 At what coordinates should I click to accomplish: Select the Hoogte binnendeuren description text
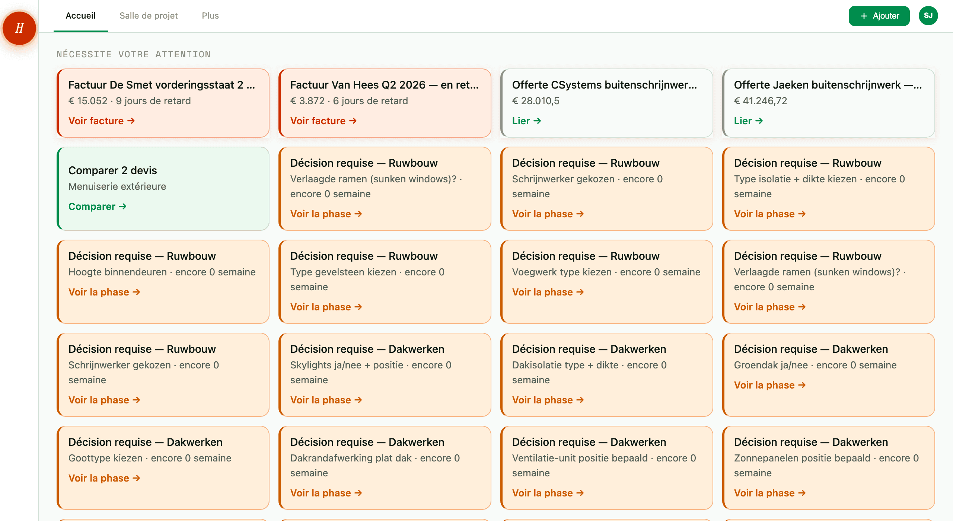pyautogui.click(x=162, y=272)
